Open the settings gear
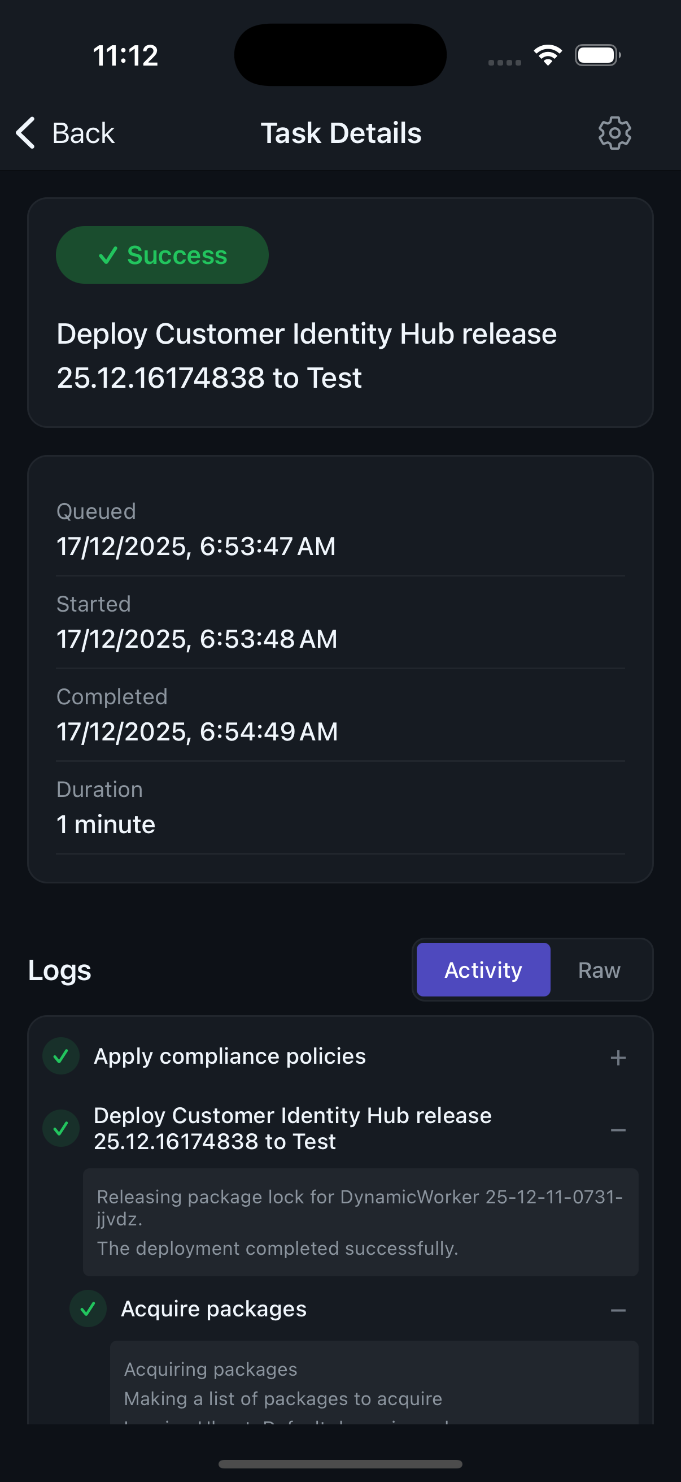 click(614, 132)
